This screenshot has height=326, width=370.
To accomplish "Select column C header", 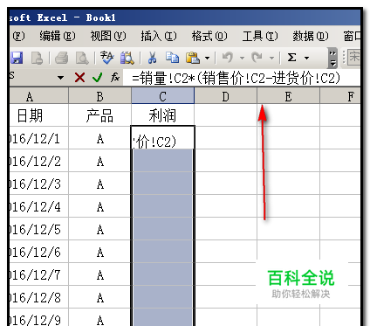I will tap(162, 96).
